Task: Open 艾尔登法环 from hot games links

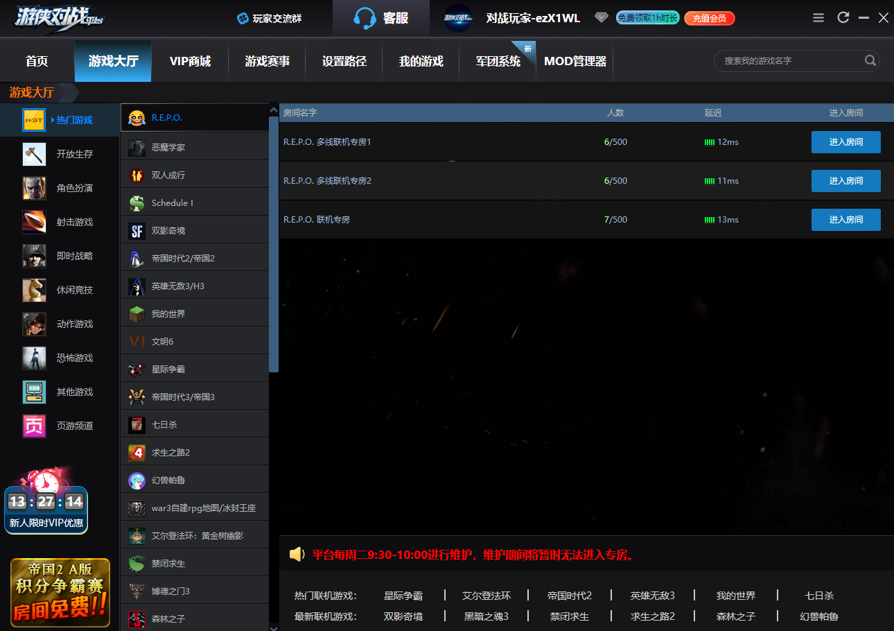Action: tap(487, 596)
